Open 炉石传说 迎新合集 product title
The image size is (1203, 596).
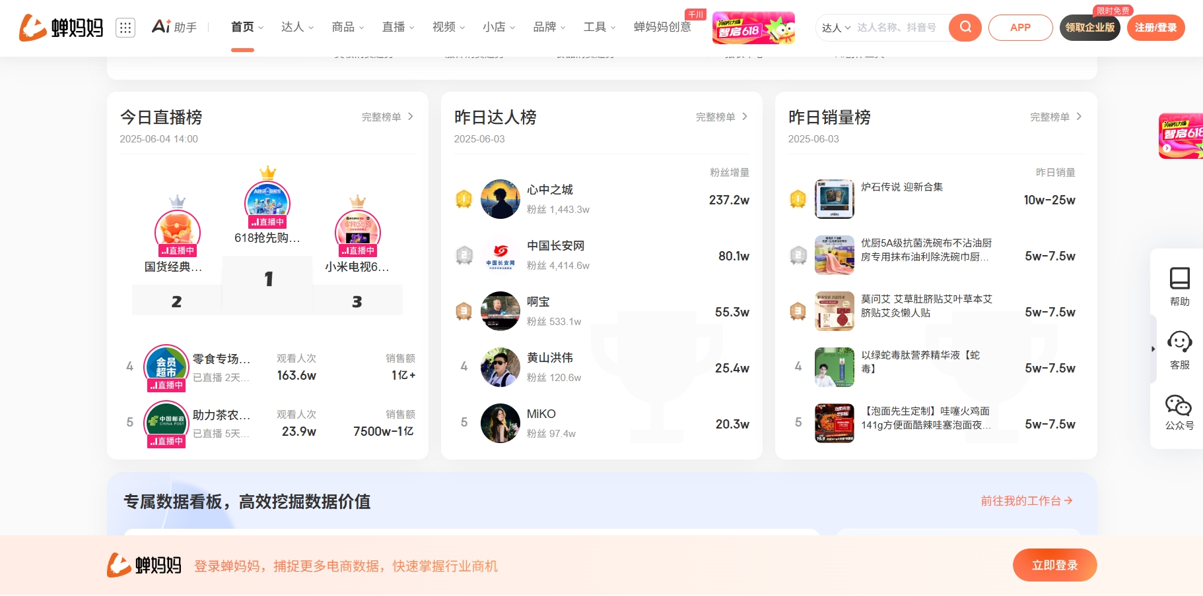pos(901,187)
